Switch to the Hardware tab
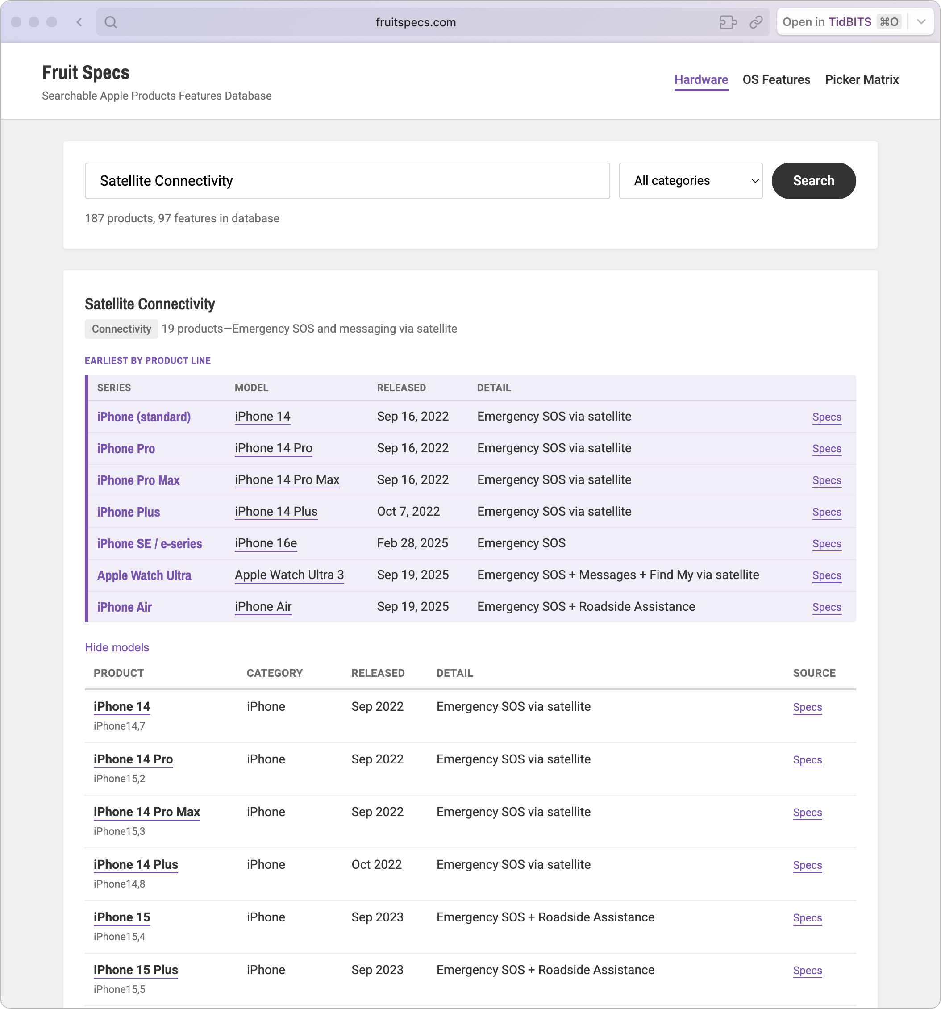 tap(701, 79)
